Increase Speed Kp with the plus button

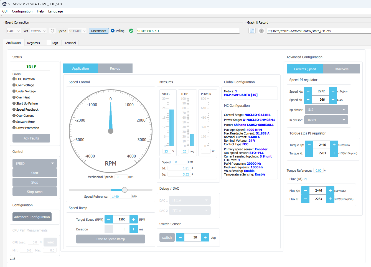[333, 91]
